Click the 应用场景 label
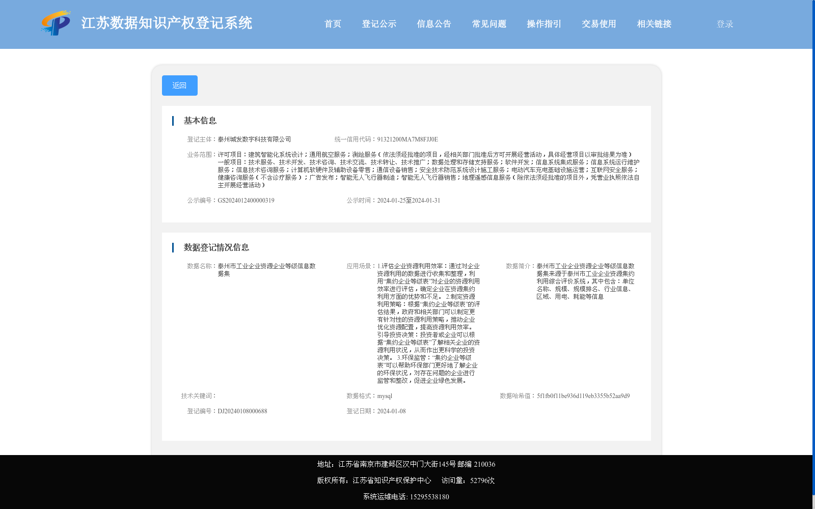Image resolution: width=815 pixels, height=509 pixels. tap(362, 266)
